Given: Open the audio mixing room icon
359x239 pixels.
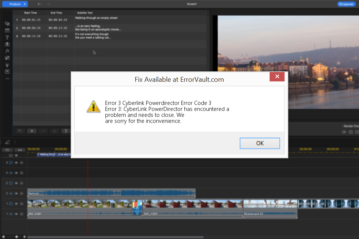Looking at the screenshot, I should click(x=7, y=72).
